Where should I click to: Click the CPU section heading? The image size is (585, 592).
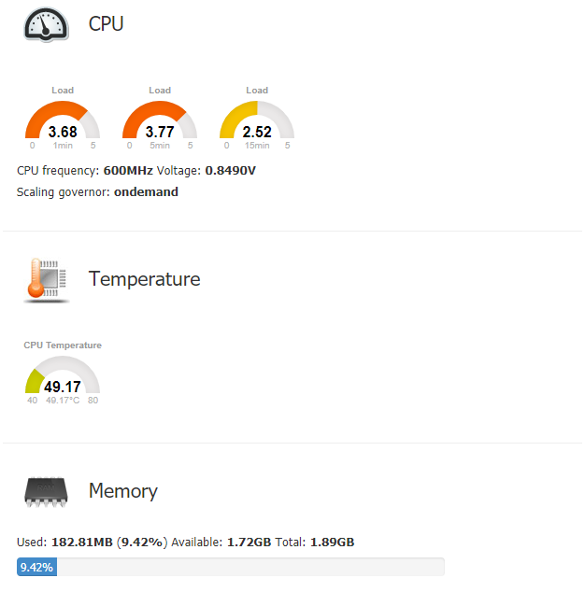(106, 24)
